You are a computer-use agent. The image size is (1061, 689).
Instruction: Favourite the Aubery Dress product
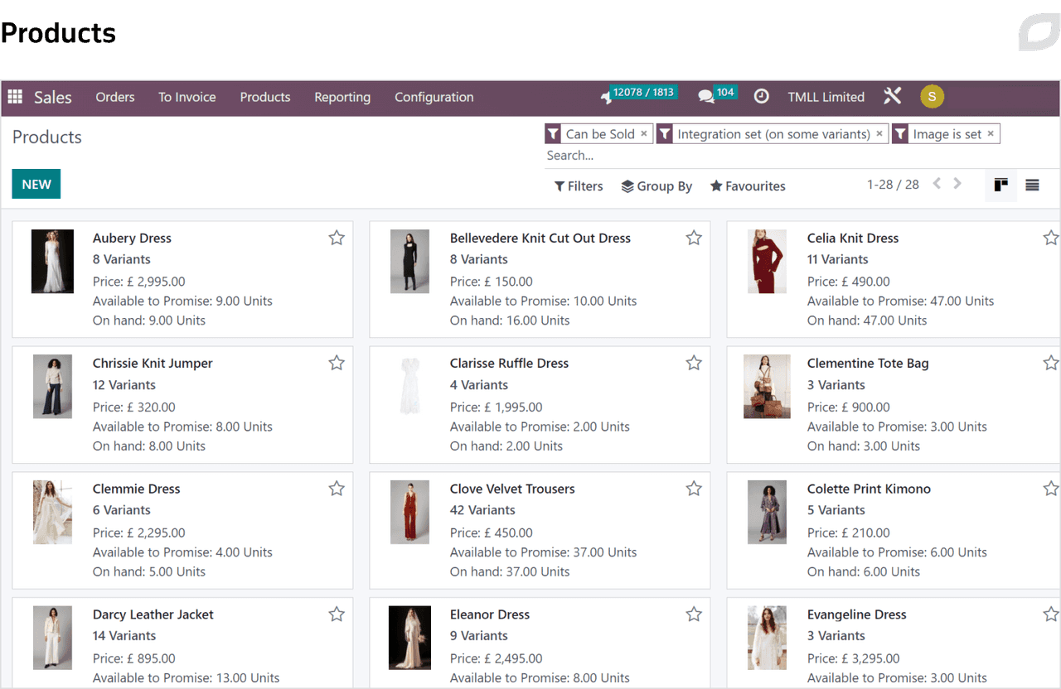(337, 237)
